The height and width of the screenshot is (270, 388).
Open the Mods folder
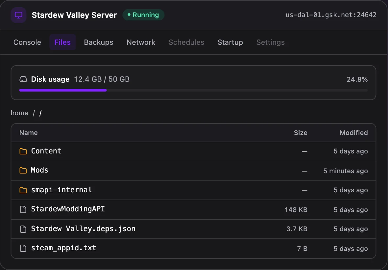click(193, 171)
